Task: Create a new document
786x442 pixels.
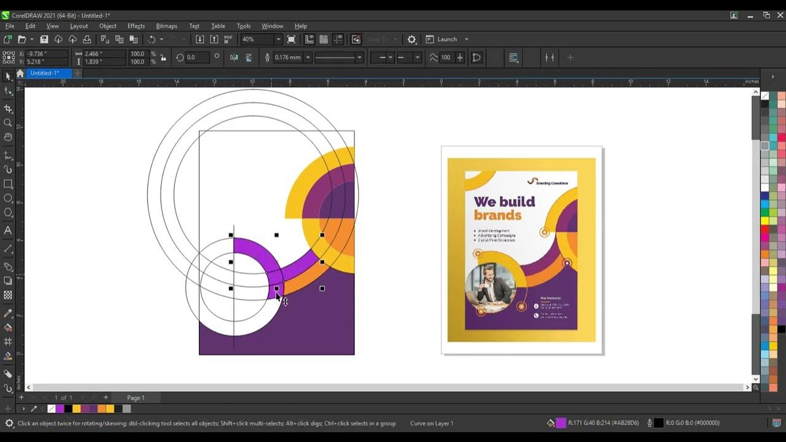Action: [7, 39]
